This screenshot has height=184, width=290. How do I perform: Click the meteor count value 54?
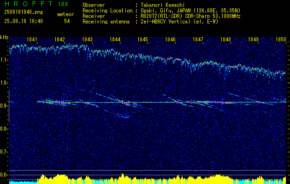(x=67, y=21)
